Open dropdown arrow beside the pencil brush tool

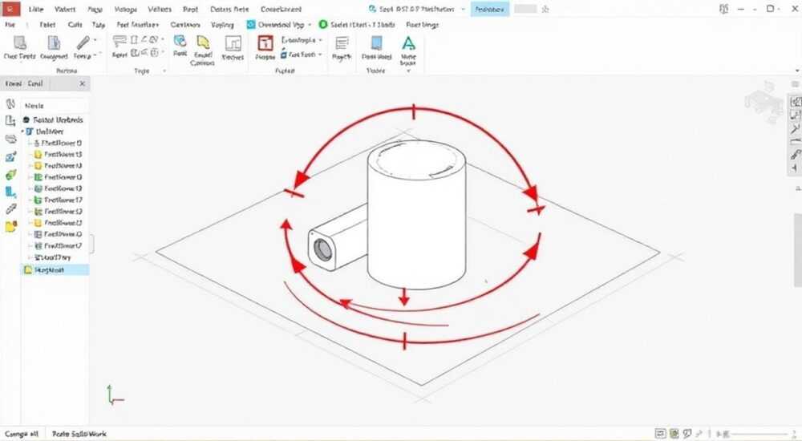95,40
